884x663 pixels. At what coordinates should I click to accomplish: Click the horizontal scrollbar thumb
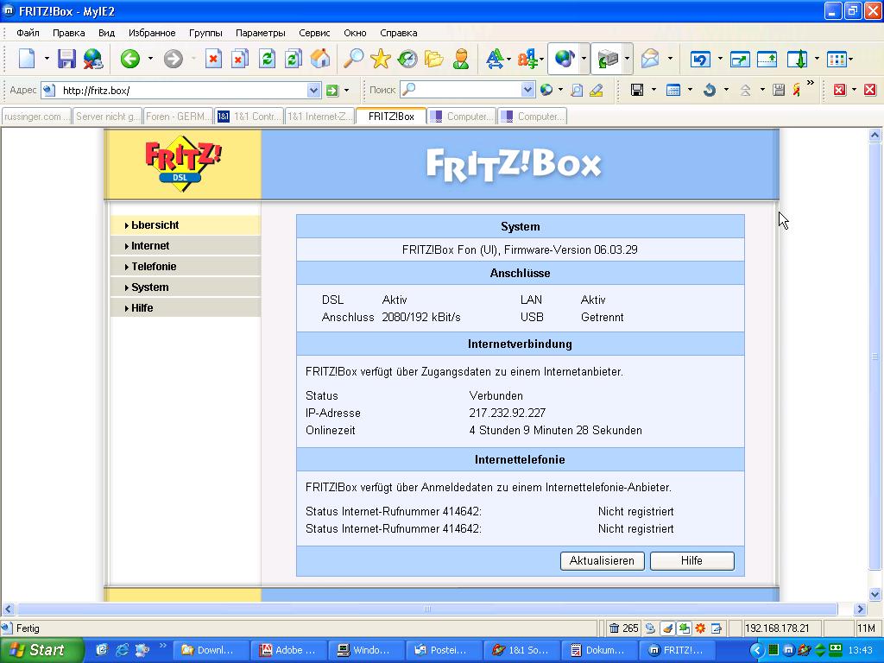(x=426, y=609)
